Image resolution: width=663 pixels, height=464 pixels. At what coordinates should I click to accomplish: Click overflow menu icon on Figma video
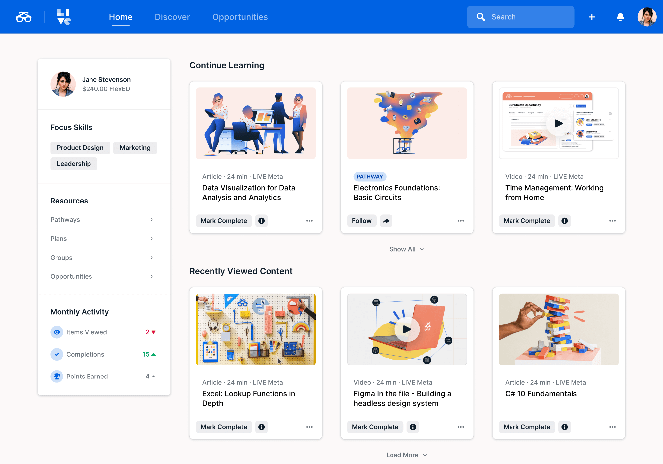[461, 427]
